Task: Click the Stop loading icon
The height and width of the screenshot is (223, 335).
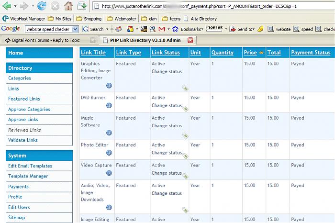Action: tap(55, 6)
